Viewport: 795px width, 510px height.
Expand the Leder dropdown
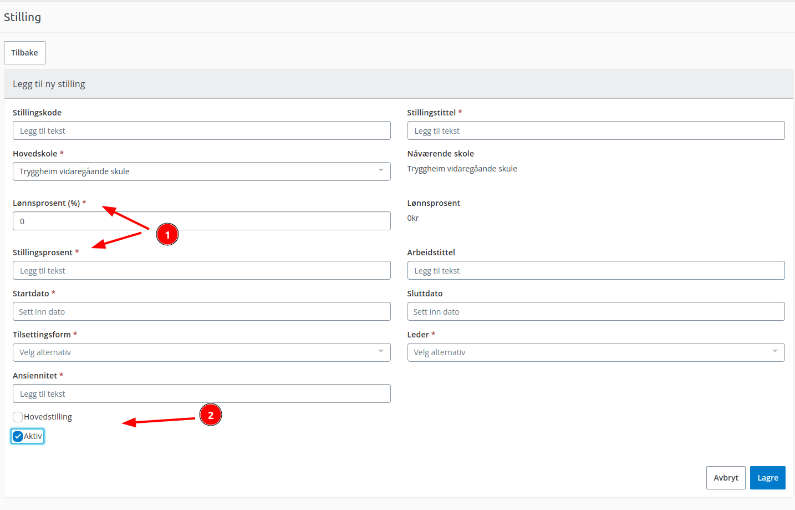pyautogui.click(x=596, y=352)
